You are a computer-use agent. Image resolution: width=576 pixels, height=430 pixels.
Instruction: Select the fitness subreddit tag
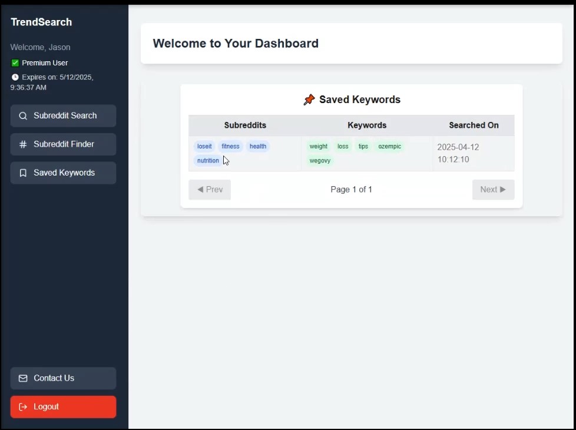[x=230, y=146]
